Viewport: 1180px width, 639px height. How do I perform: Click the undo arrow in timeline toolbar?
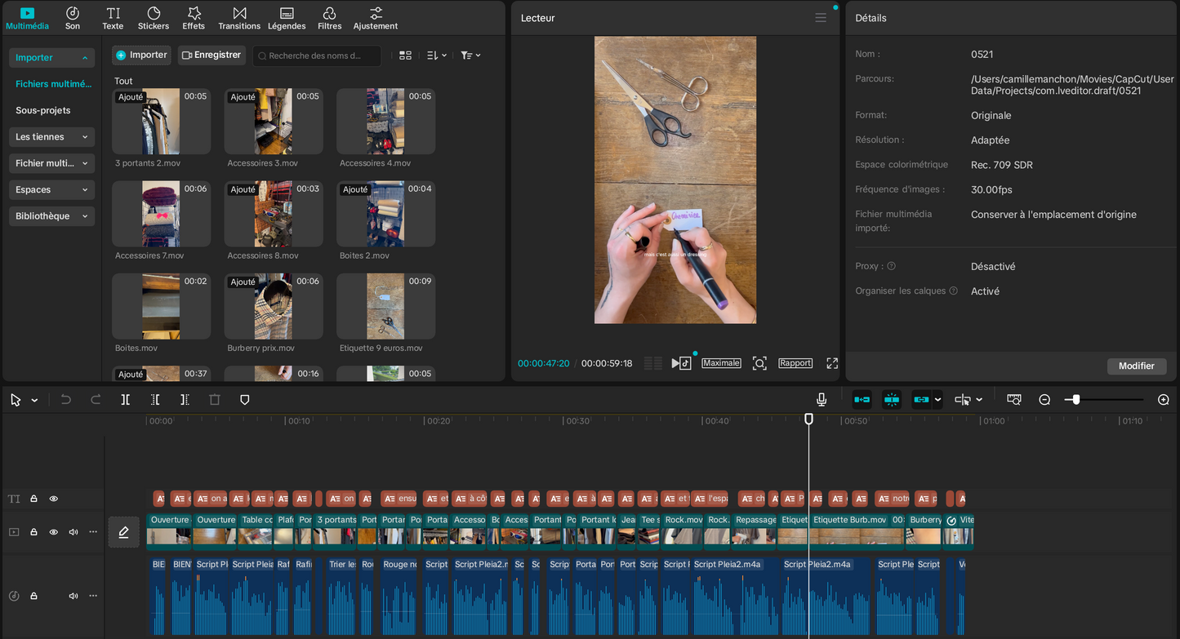click(66, 400)
